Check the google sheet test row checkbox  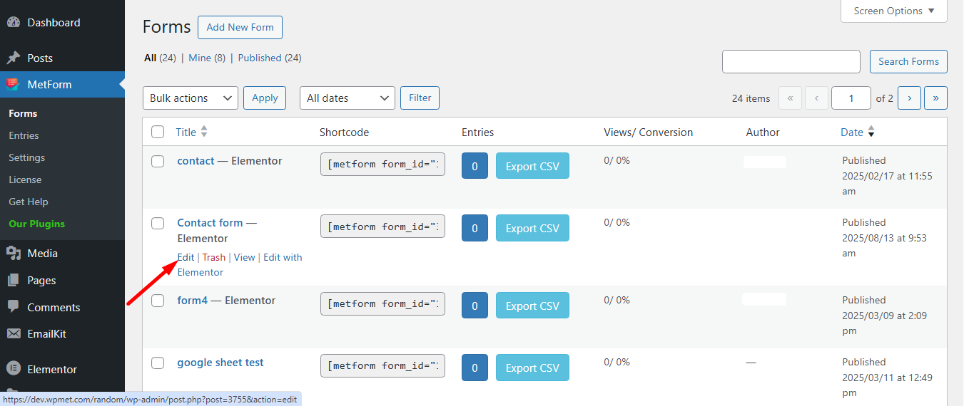point(158,363)
